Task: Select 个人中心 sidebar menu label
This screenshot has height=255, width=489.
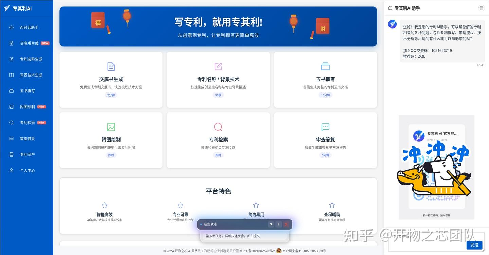Action: [x=28, y=170]
